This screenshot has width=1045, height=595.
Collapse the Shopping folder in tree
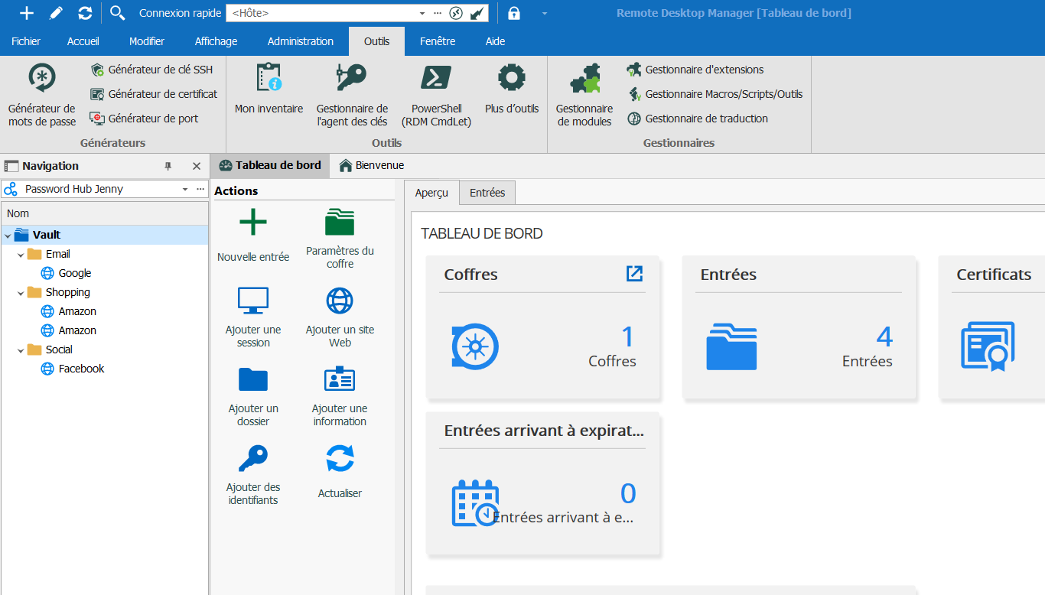[x=21, y=293]
